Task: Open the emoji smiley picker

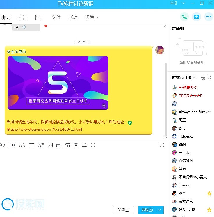Action: point(2,145)
